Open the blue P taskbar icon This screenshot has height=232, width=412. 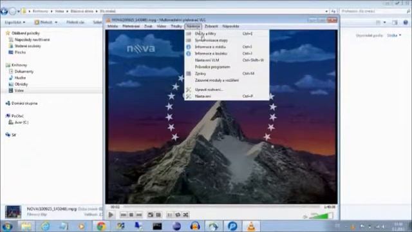pyautogui.click(x=232, y=226)
